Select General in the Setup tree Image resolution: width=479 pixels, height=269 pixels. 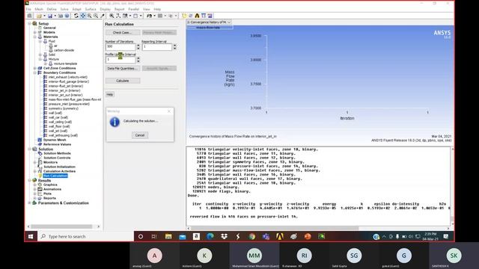click(x=49, y=28)
